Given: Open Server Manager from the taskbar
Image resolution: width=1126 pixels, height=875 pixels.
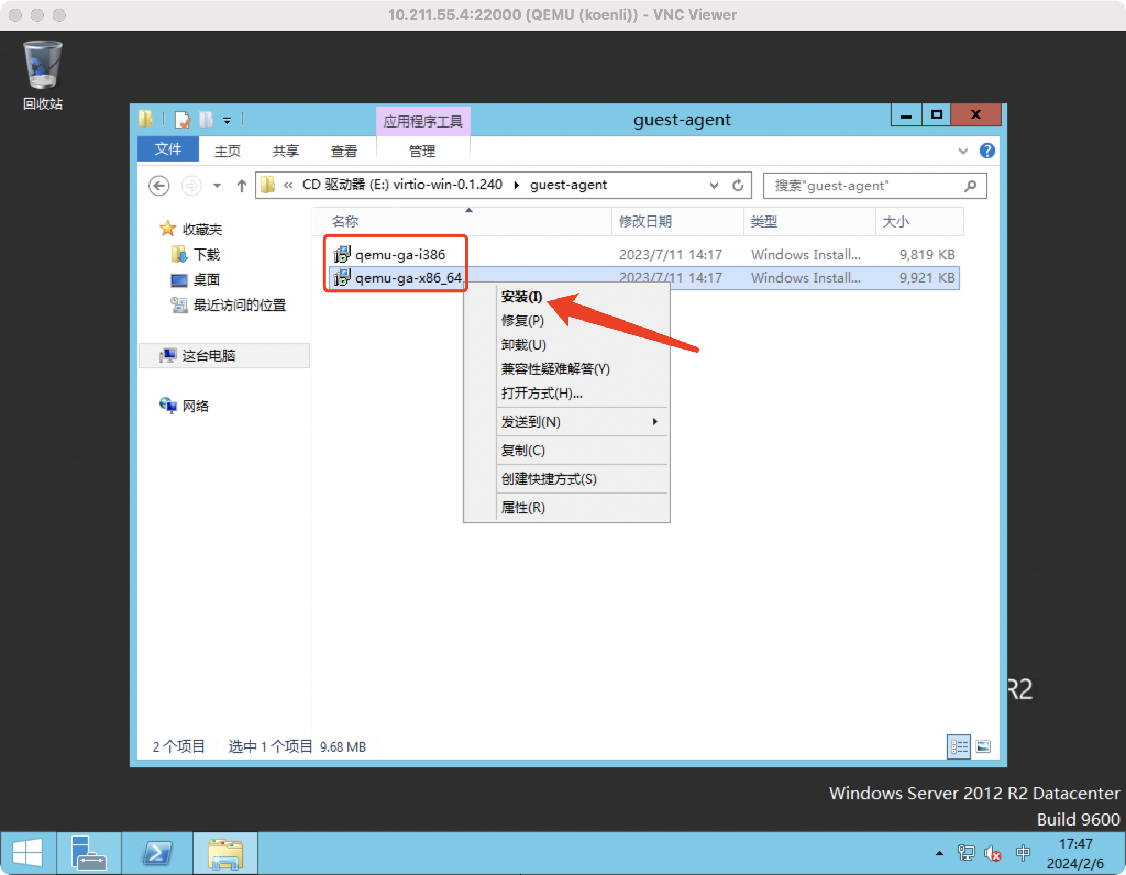Looking at the screenshot, I should coord(89,852).
